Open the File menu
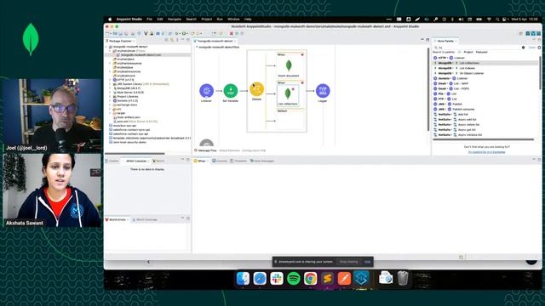 pyautogui.click(x=150, y=20)
